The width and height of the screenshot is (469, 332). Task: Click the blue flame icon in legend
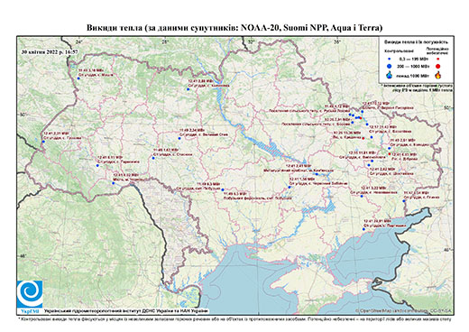tap(390, 75)
